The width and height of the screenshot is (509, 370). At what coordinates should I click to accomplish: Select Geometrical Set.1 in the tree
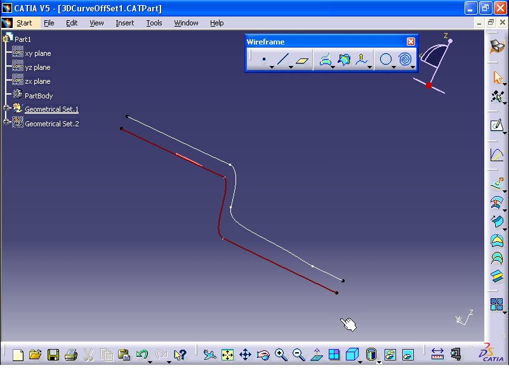(x=51, y=109)
